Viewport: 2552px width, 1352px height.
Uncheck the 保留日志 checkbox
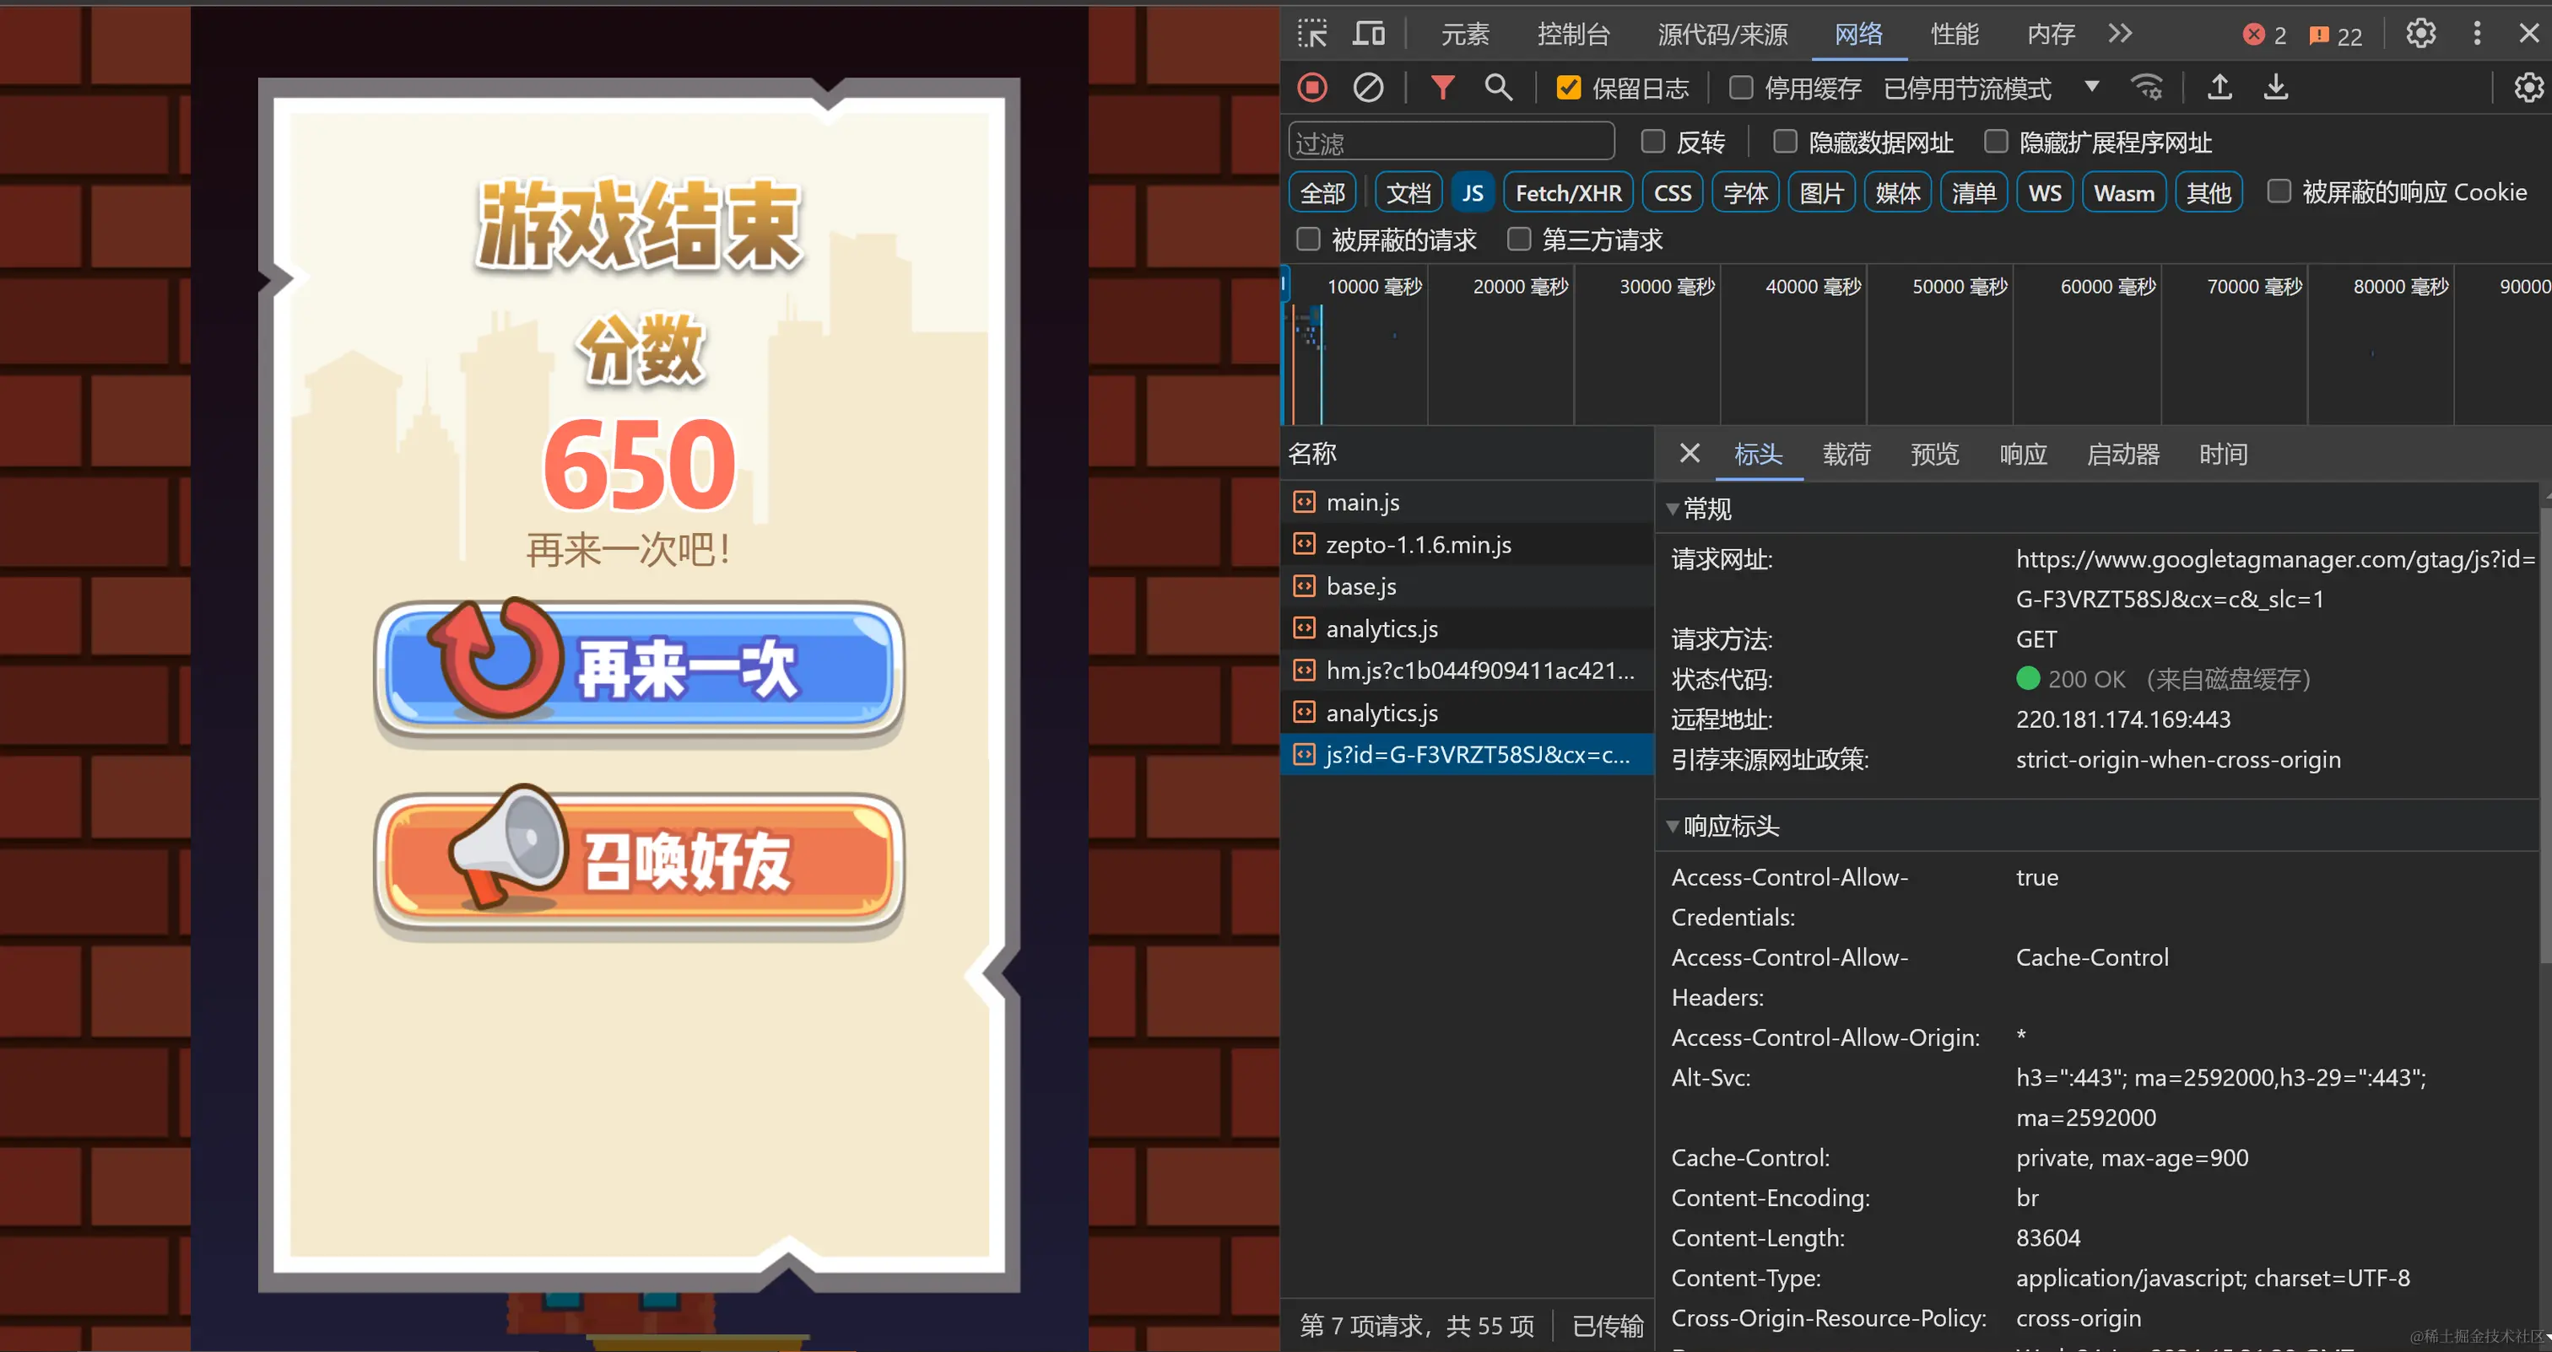pyautogui.click(x=1568, y=88)
